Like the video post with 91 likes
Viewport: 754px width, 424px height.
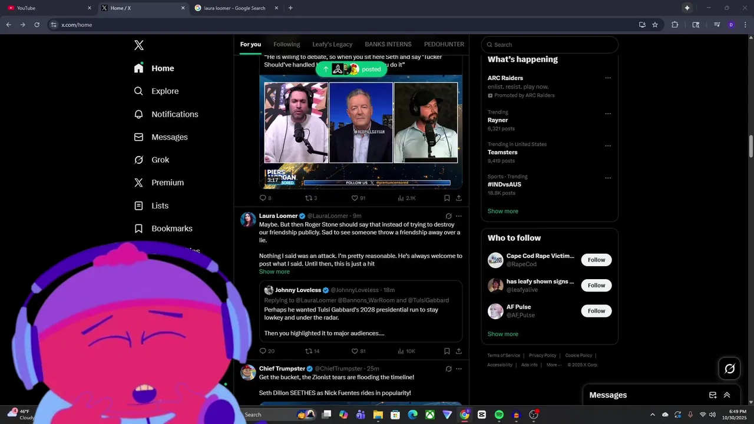(x=355, y=198)
